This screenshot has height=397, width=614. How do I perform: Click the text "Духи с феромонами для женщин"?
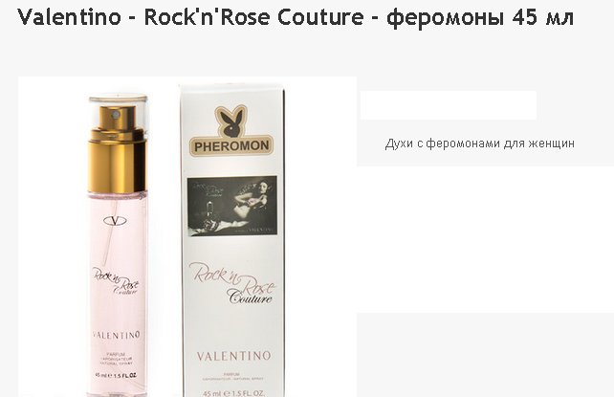(x=480, y=143)
